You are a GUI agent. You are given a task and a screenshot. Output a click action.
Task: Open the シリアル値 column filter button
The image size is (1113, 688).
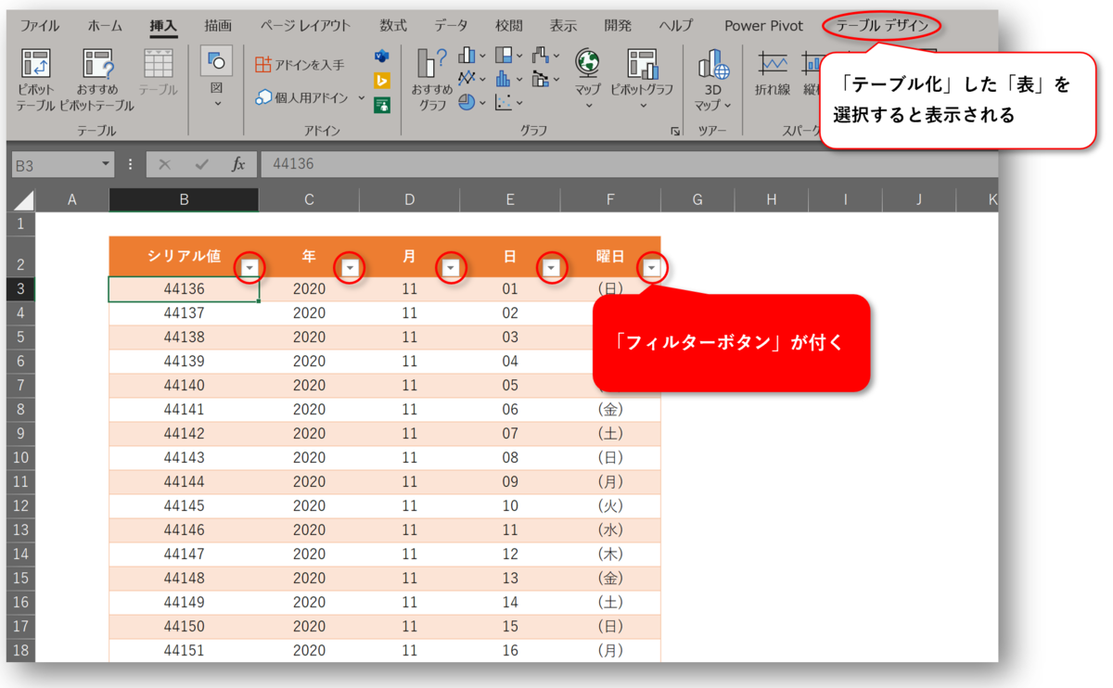click(249, 267)
